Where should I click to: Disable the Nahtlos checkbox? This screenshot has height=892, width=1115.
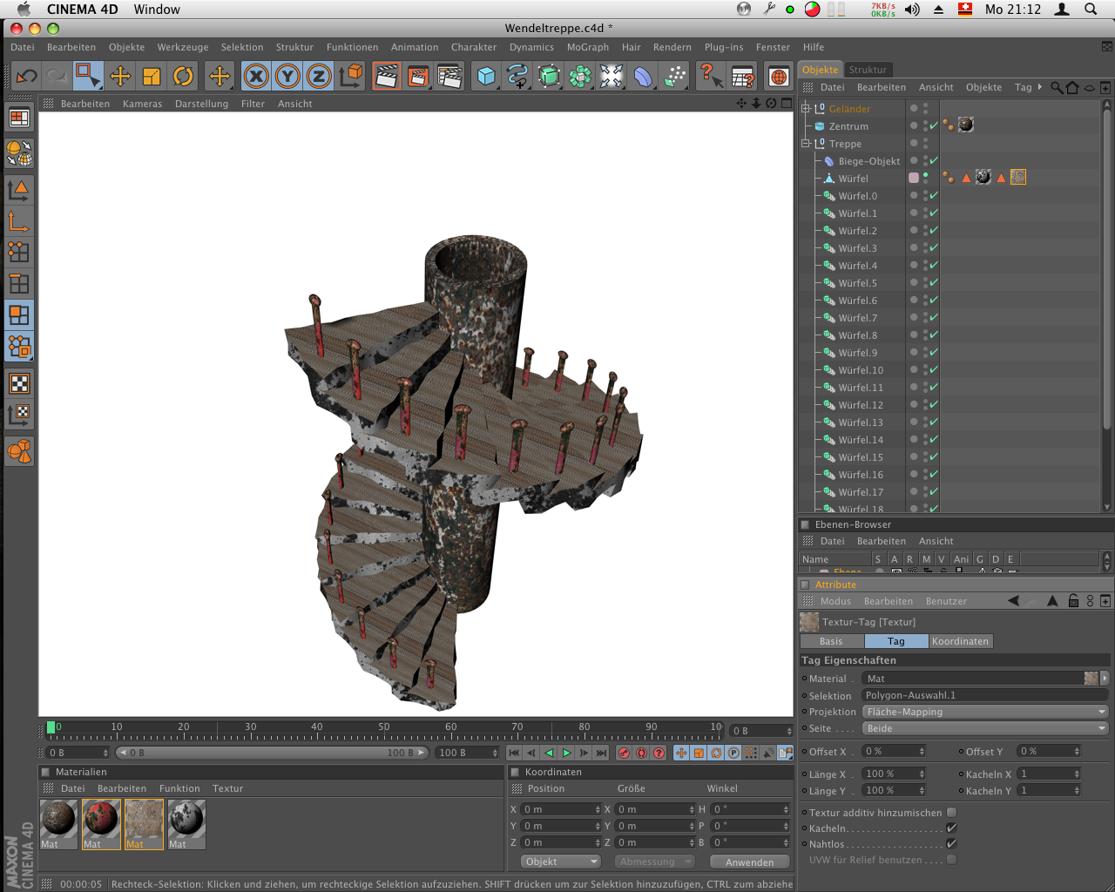tap(951, 844)
